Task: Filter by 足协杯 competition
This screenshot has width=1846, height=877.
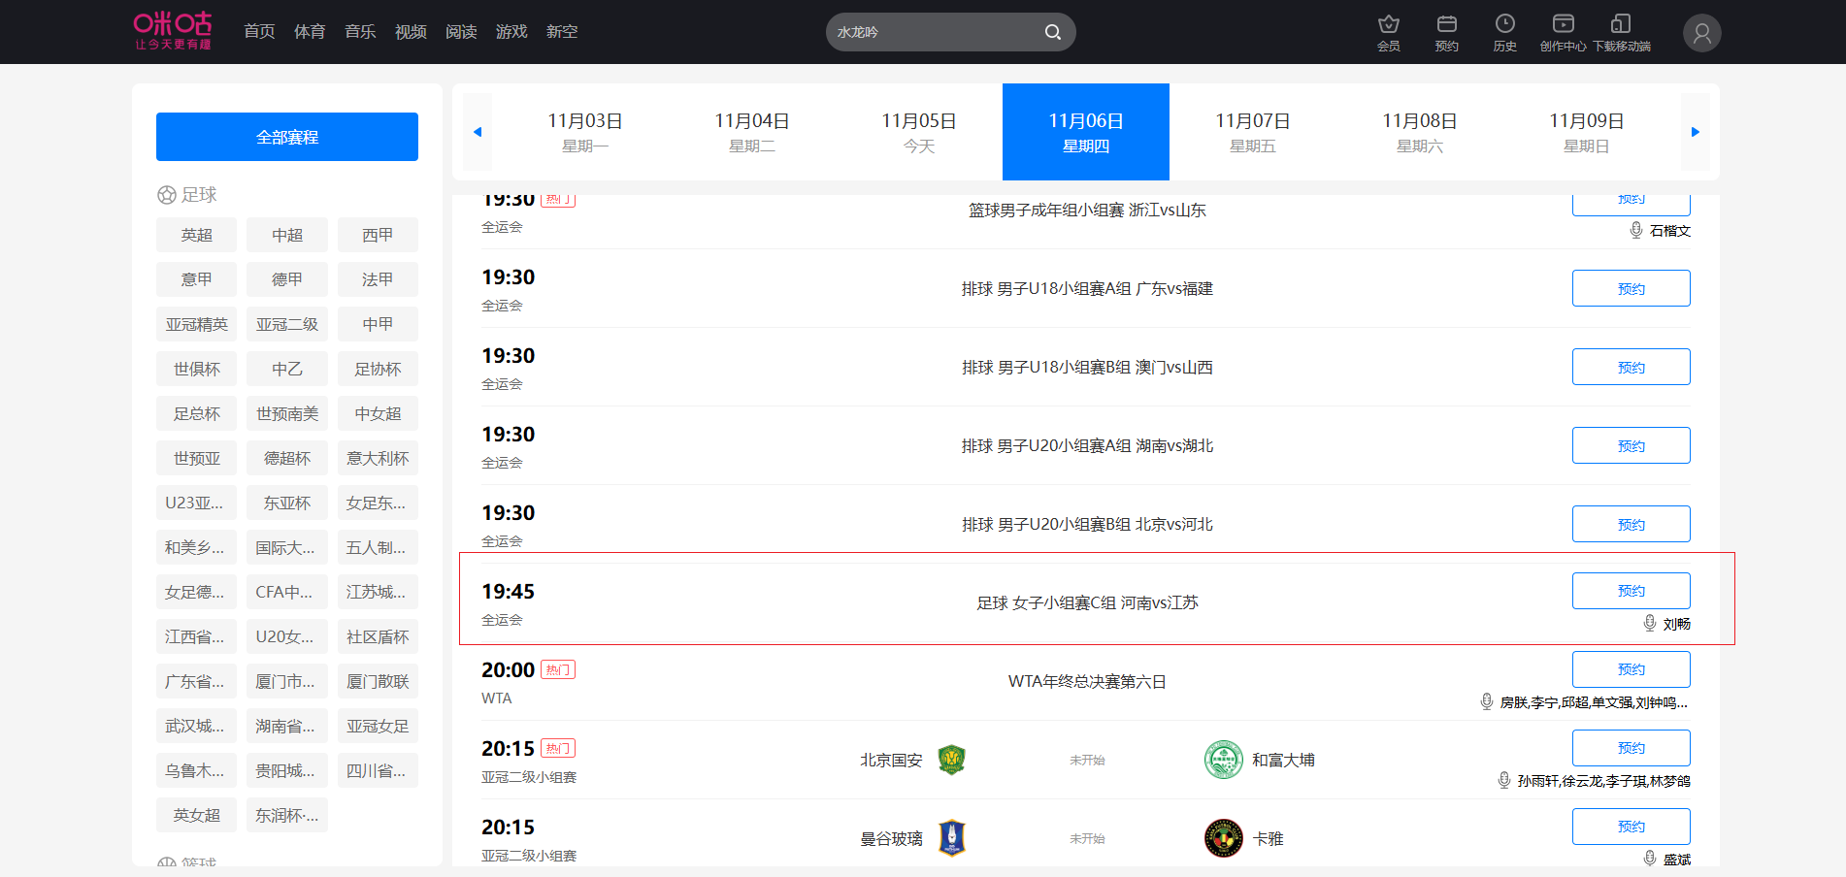Action: [378, 369]
